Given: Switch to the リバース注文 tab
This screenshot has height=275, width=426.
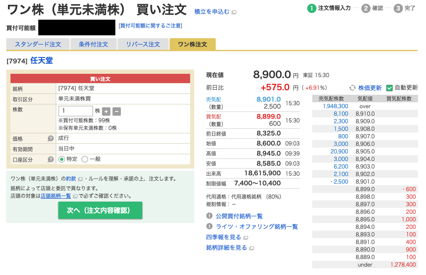Looking at the screenshot, I should click(x=143, y=44).
